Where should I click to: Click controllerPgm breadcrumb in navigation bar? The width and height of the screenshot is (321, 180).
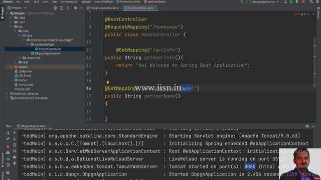click(104, 1)
